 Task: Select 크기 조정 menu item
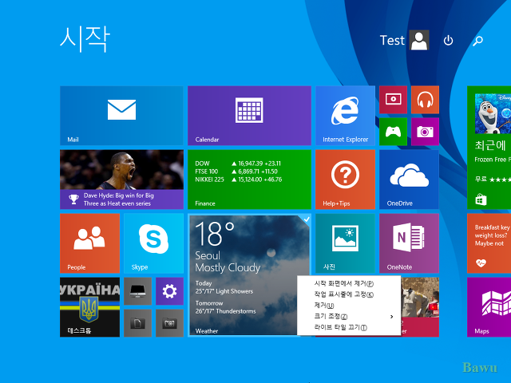[349, 317]
